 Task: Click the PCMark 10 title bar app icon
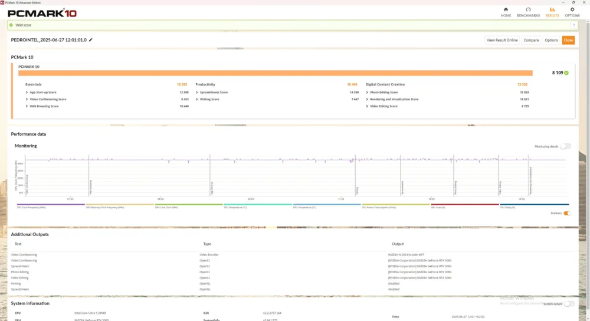coord(2,2)
